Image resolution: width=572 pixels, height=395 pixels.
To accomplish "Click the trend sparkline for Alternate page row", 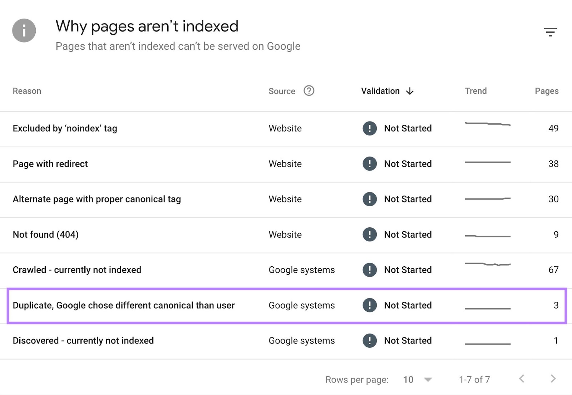I will 487,199.
